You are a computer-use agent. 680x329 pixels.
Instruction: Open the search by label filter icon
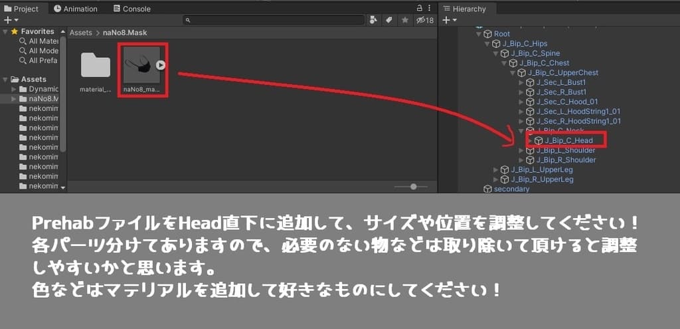[x=389, y=20]
